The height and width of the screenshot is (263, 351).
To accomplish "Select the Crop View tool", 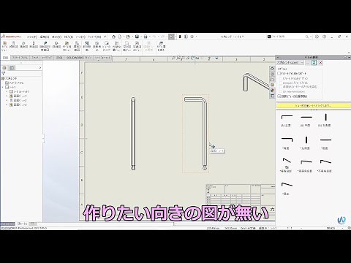I will (107, 46).
